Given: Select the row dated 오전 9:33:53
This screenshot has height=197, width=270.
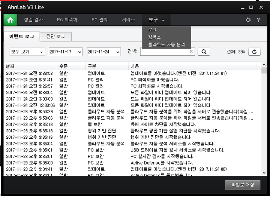Looking at the screenshot, I should click(132, 73).
